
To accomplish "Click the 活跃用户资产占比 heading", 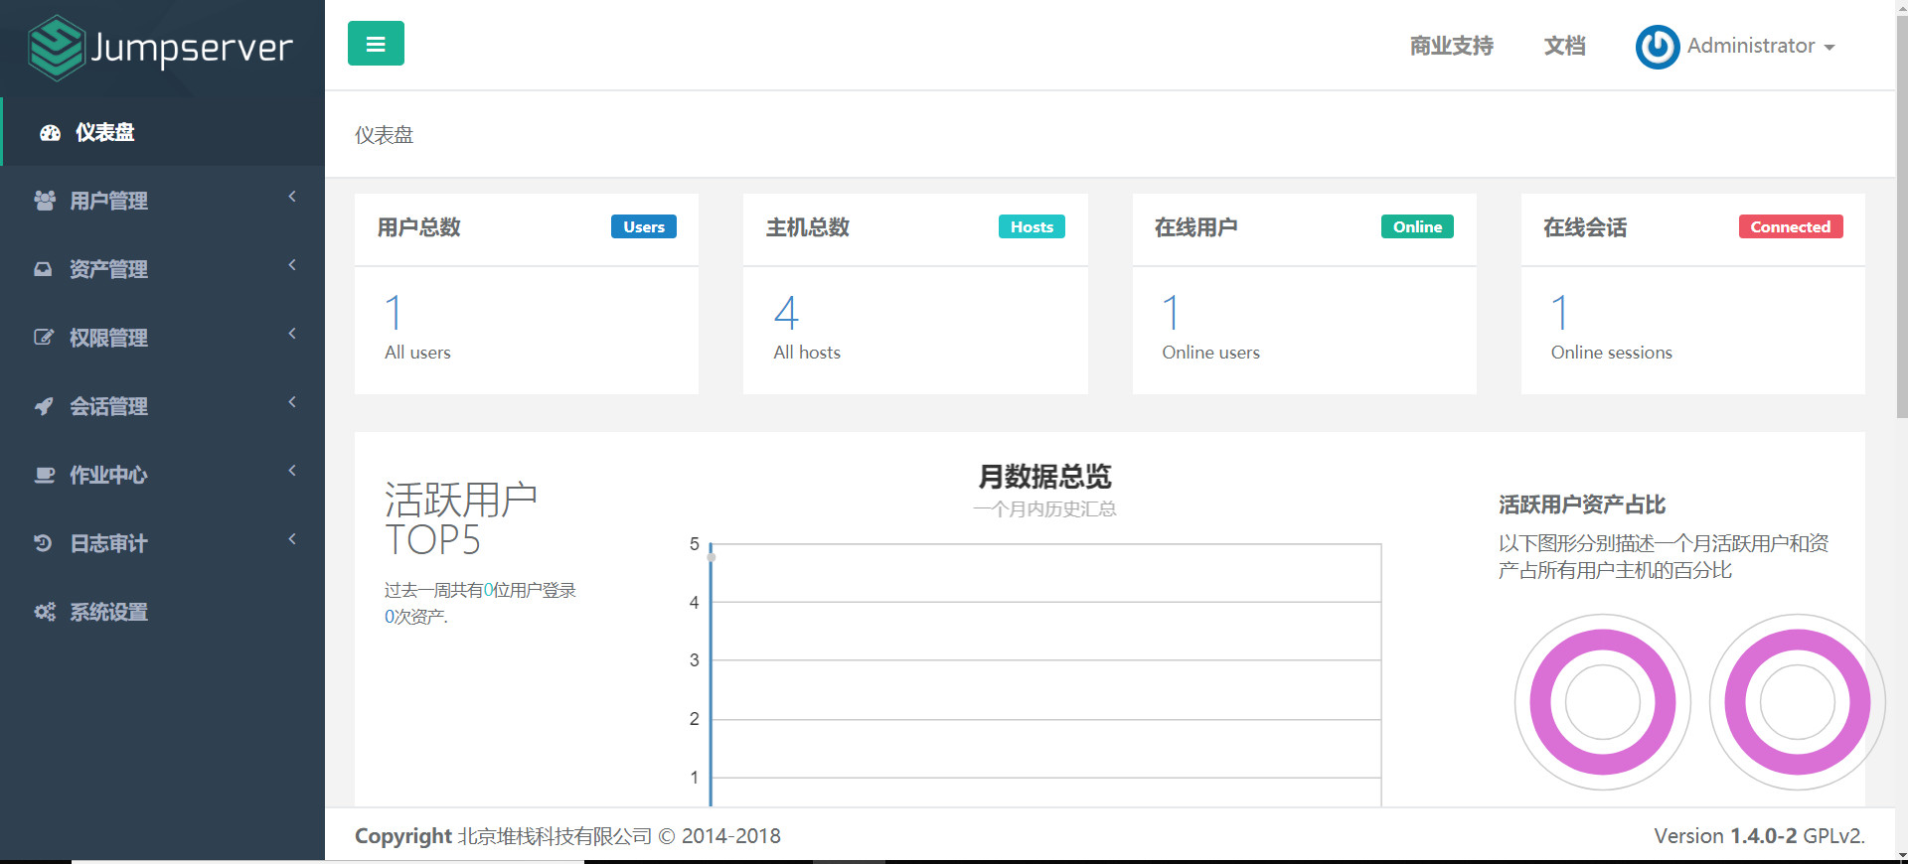I will (x=1582, y=504).
